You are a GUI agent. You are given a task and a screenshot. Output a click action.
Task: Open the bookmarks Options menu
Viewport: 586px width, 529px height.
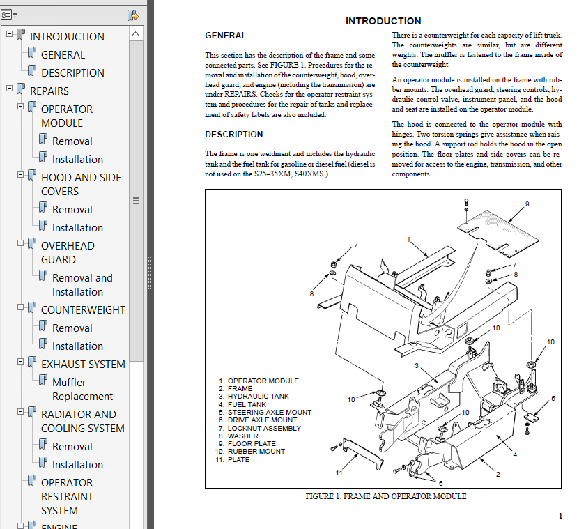(x=9, y=15)
